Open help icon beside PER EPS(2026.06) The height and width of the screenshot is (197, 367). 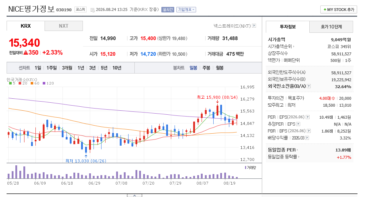308,117
